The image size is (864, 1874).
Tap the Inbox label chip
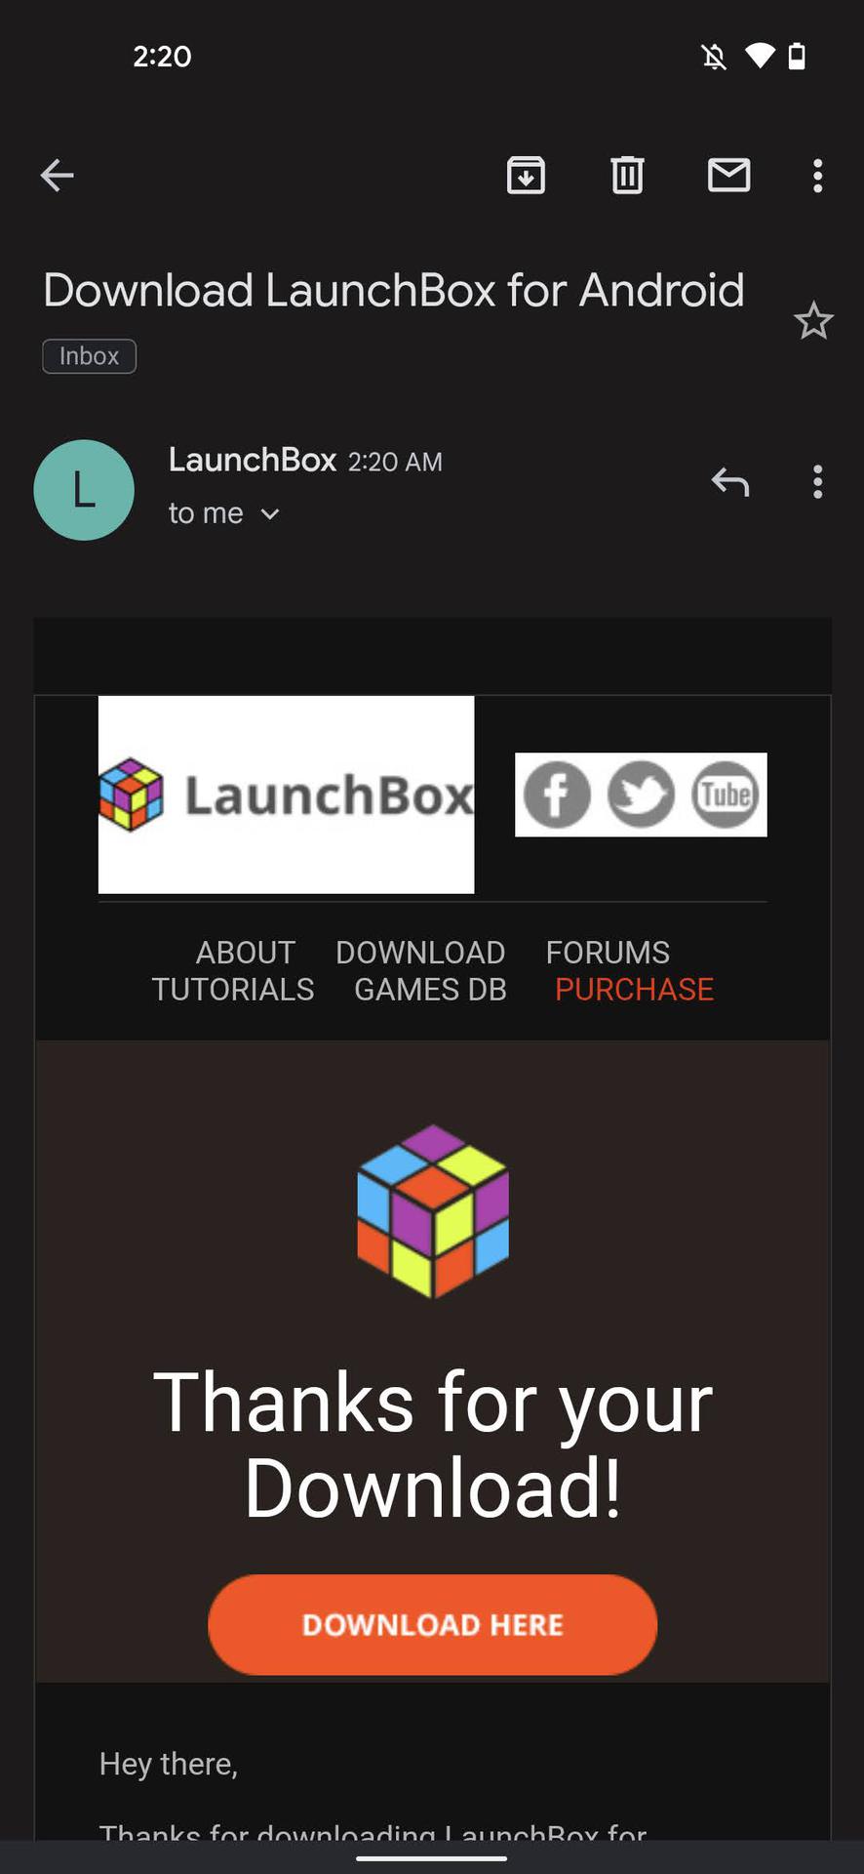(x=89, y=356)
